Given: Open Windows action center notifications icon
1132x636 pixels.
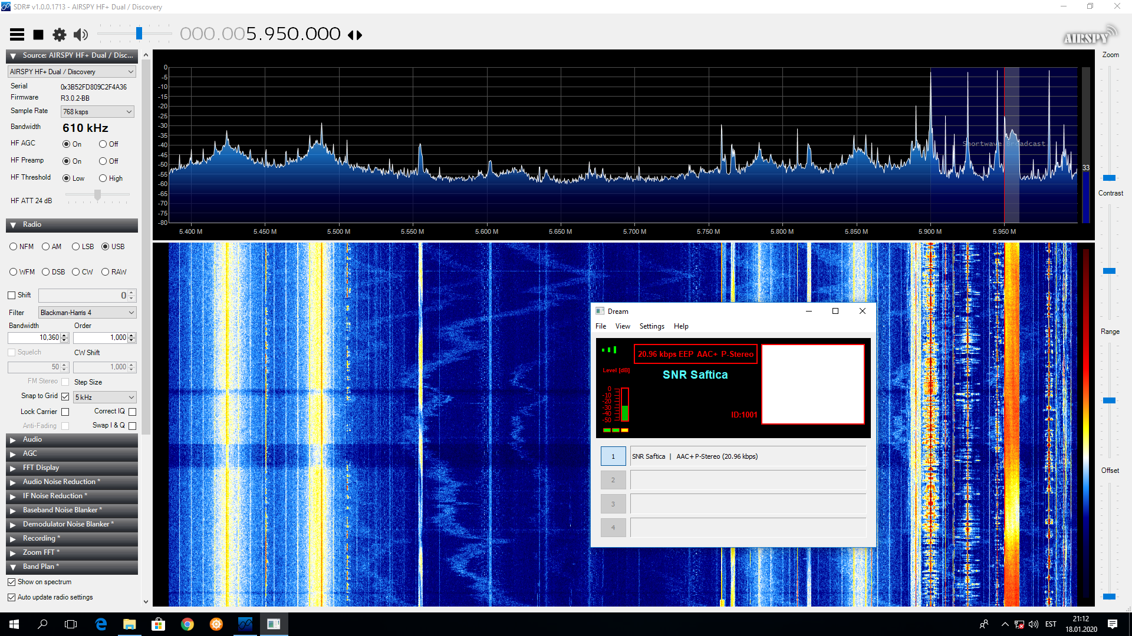Looking at the screenshot, I should coord(1112,624).
